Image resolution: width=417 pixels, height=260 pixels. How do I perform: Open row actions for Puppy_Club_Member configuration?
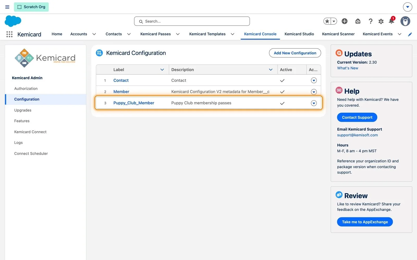pos(314,103)
